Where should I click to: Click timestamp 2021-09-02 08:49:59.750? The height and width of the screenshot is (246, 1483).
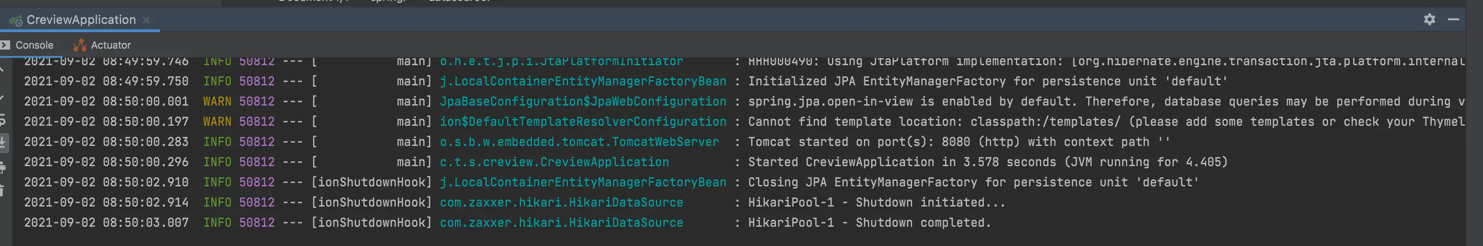(106, 82)
